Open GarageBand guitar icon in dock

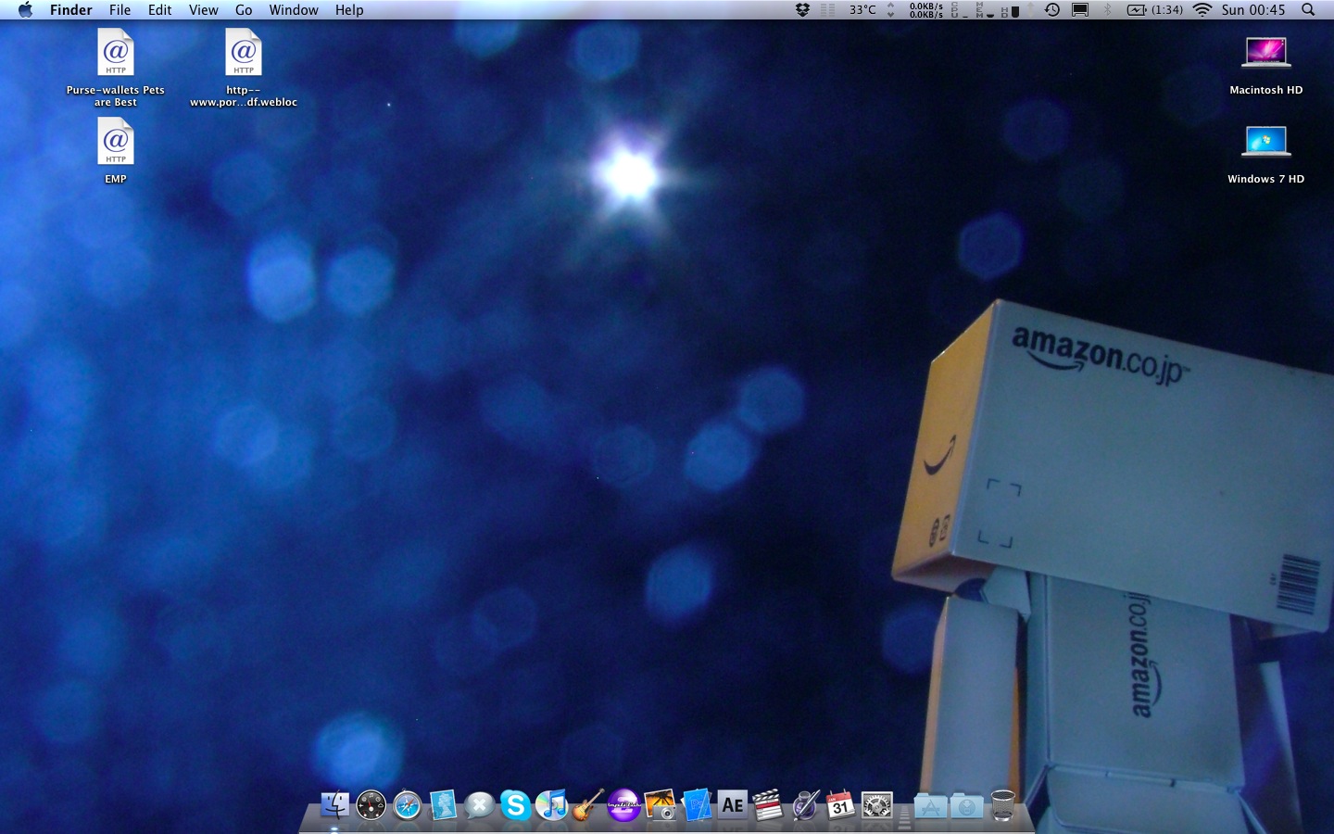pyautogui.click(x=587, y=805)
